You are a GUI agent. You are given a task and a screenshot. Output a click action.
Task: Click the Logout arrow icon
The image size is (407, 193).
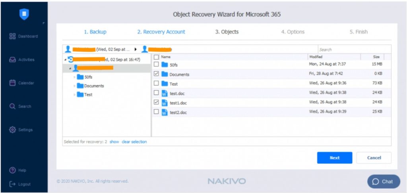click(12, 184)
